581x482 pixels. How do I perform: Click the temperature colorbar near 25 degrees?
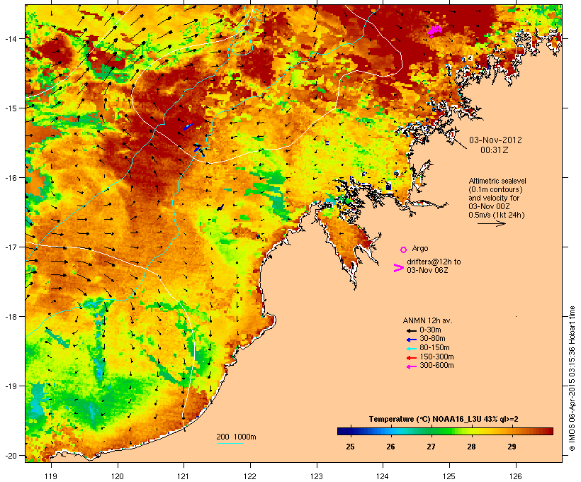pos(350,431)
